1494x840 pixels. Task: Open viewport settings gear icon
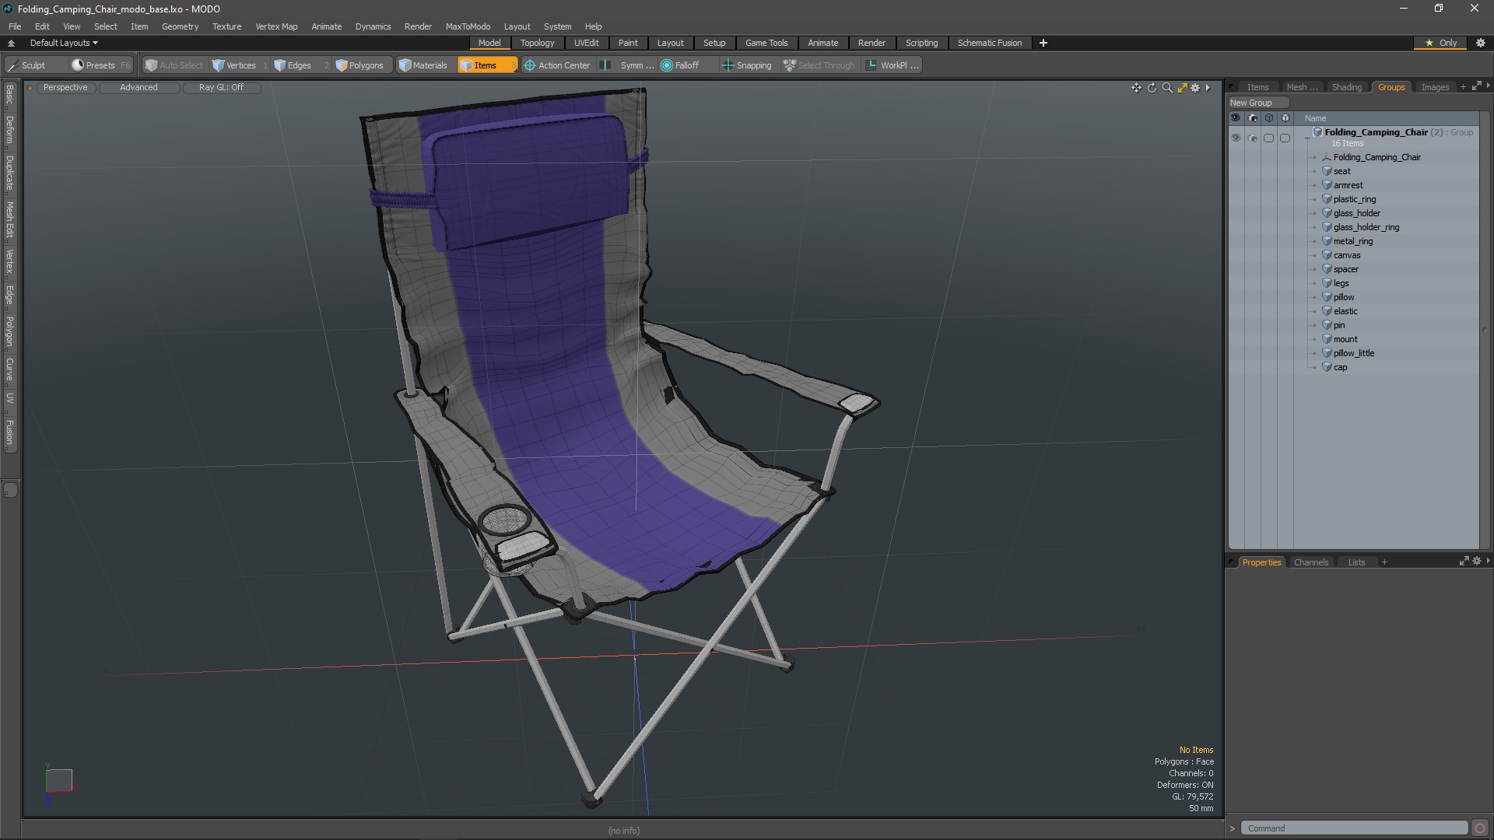pos(1196,88)
